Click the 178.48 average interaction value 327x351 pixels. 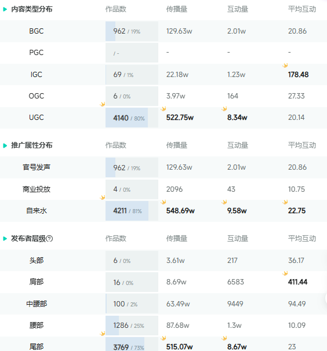[x=299, y=75]
